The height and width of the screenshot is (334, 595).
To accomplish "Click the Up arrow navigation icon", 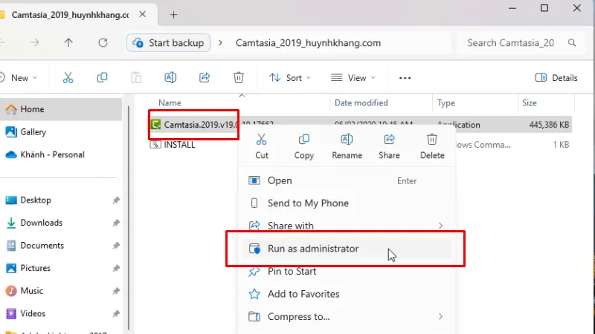I will (x=68, y=43).
